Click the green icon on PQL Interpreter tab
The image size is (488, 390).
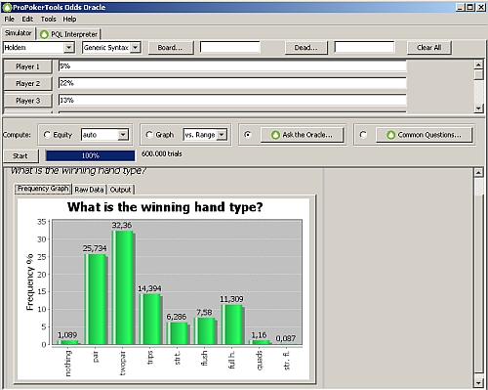coord(44,34)
